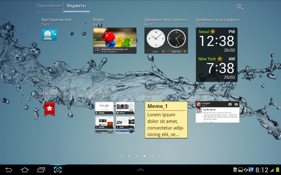Open Recent apps in navigation bar
Screen dimensions: 281x175
41,170
